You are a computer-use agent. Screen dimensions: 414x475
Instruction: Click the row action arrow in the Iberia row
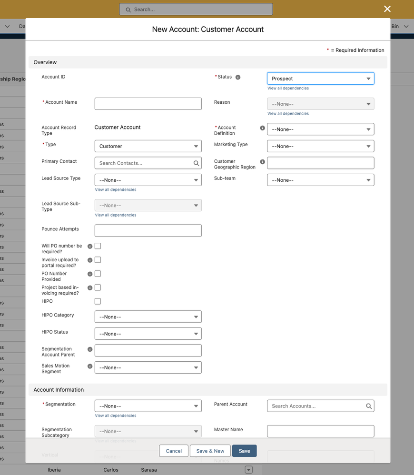click(249, 470)
